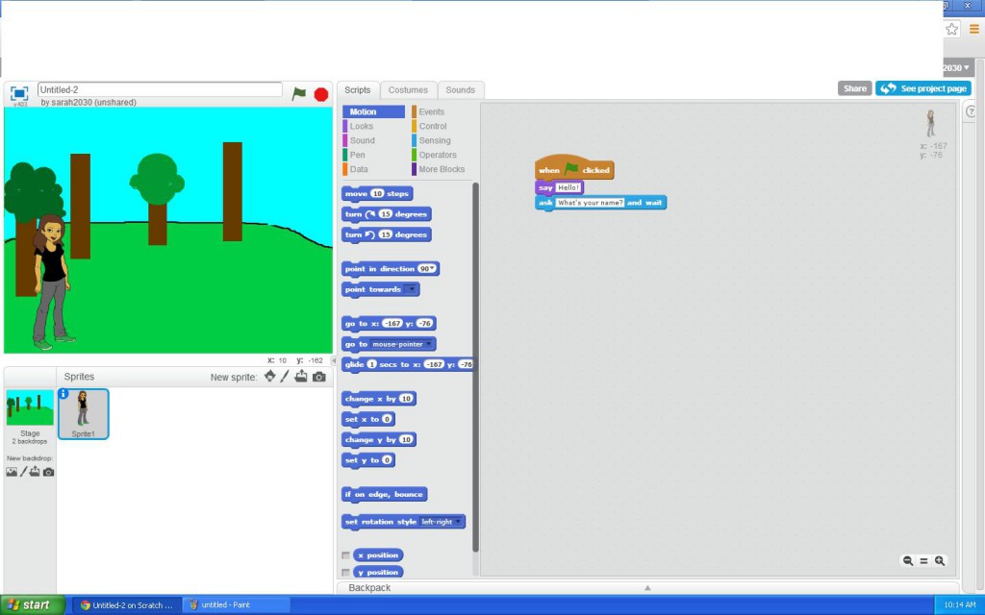This screenshot has height=615, width=985.
Task: Paint a new sprite with the brush icon
Action: (x=287, y=377)
